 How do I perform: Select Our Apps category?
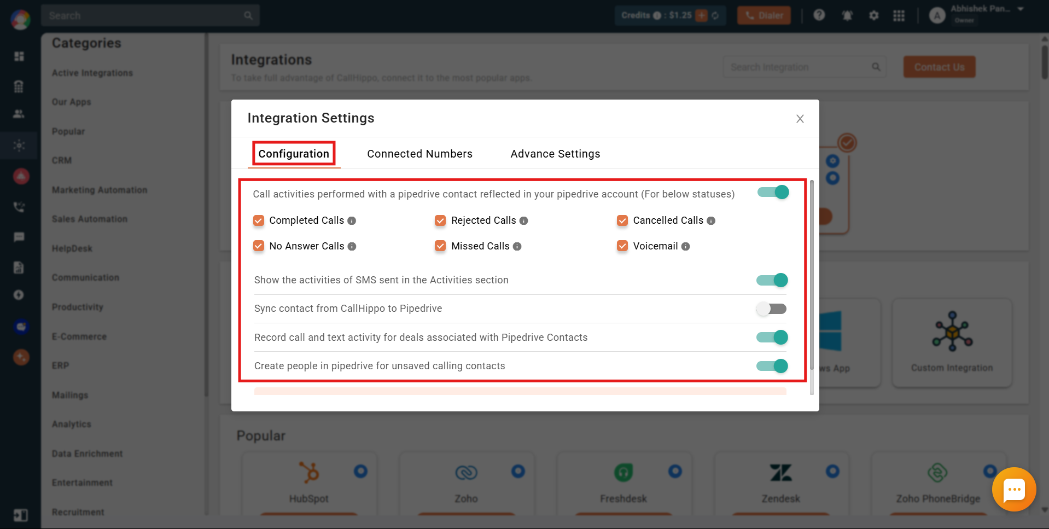click(x=72, y=102)
